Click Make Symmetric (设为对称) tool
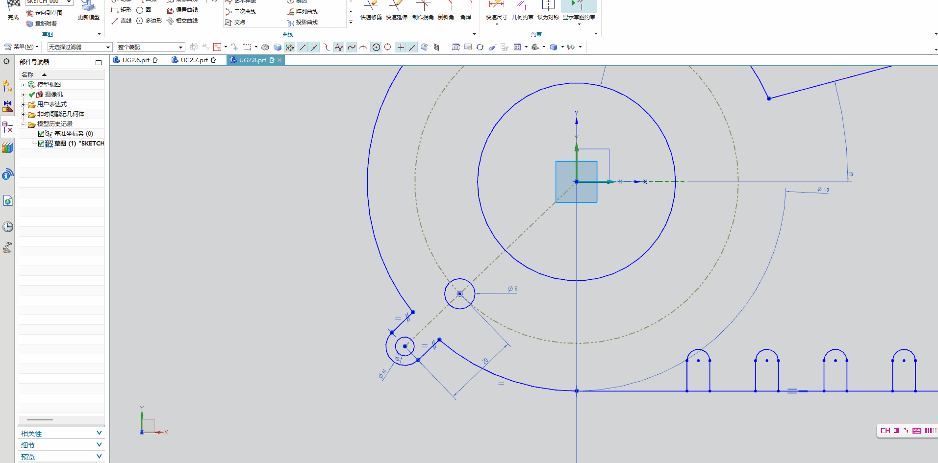 548,10
